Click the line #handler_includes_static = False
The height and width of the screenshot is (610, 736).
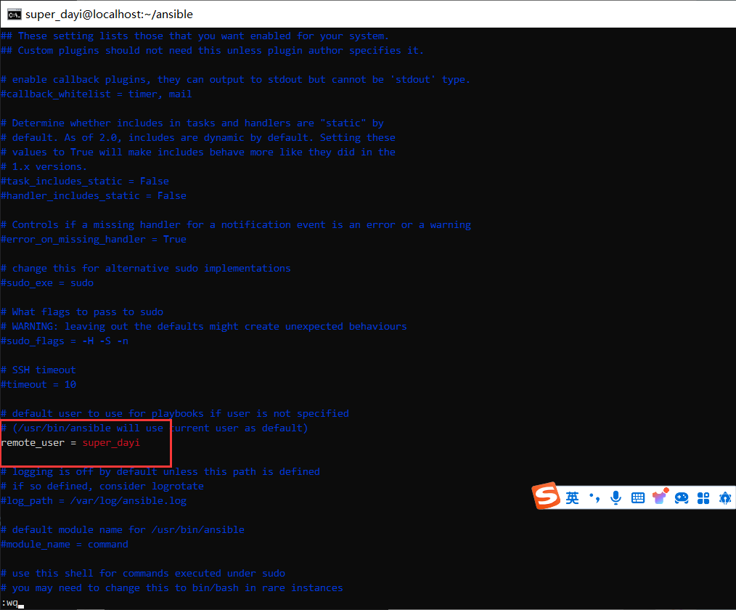point(94,196)
